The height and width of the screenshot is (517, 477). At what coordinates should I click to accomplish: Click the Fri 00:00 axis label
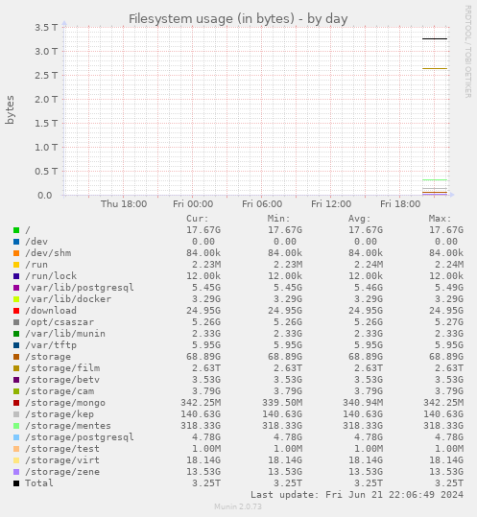coord(193,204)
